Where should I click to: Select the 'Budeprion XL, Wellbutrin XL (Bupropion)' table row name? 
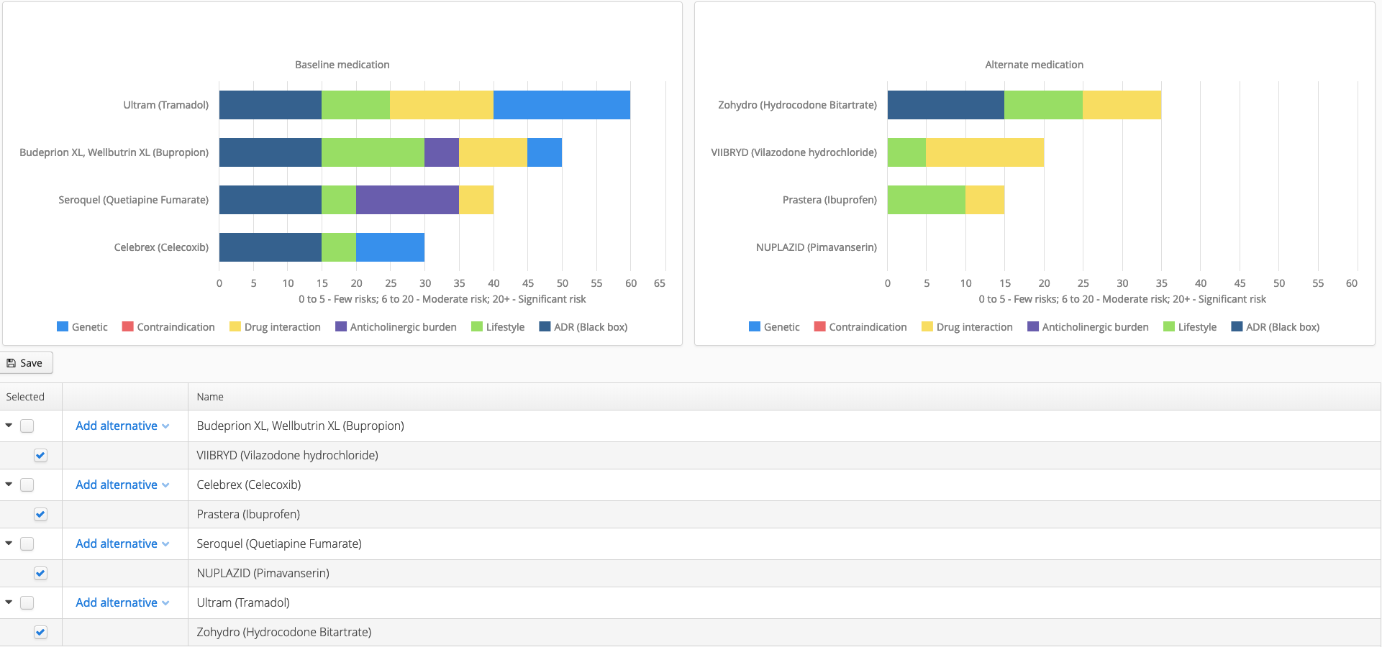pos(300,426)
